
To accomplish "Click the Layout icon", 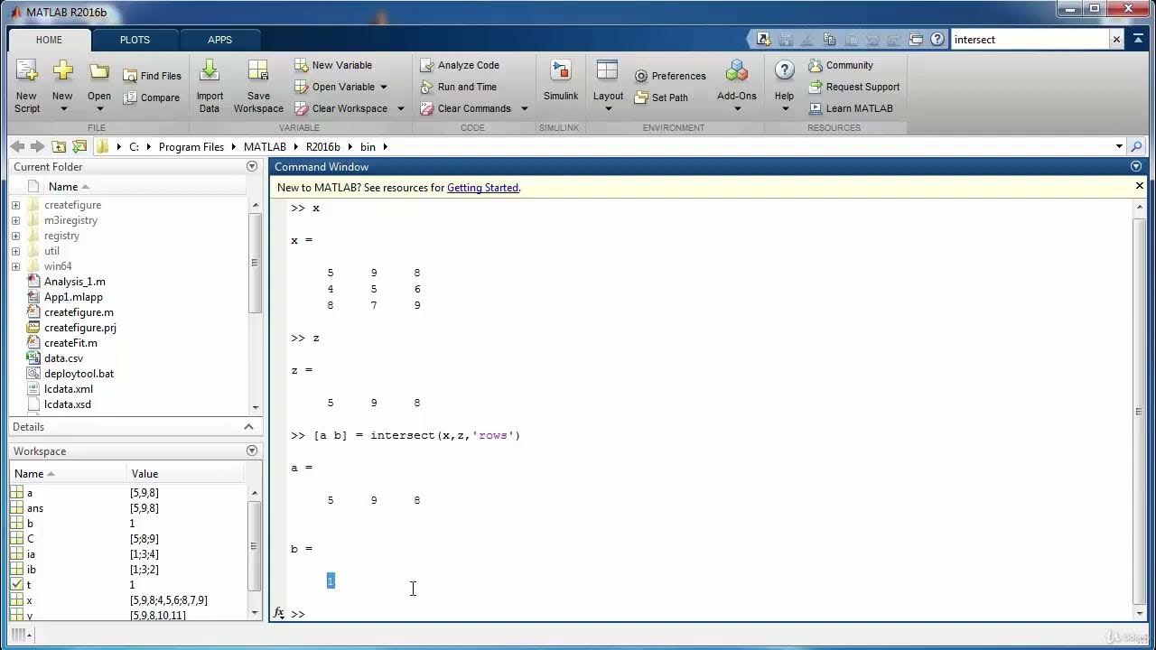I will tap(608, 71).
